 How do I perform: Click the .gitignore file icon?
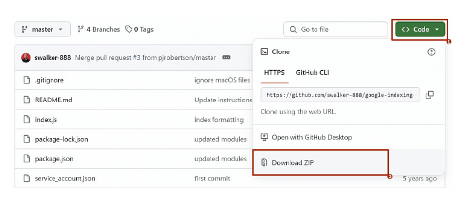coord(27,80)
